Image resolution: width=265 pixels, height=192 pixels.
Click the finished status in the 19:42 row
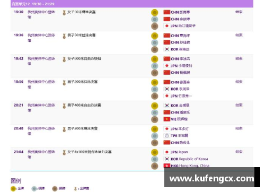pyautogui.click(x=239, y=58)
